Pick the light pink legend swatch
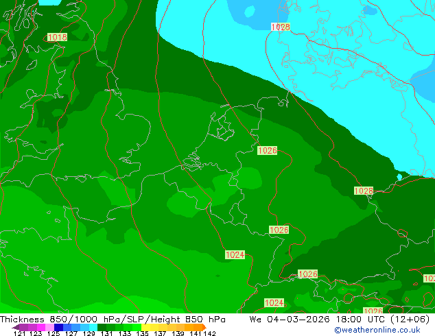The width and height of the screenshot is (435, 336). click(49, 327)
